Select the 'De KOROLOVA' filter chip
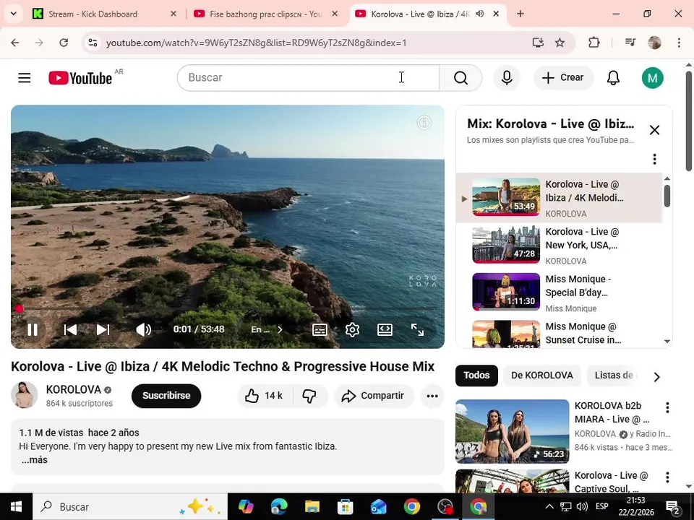Viewport: 694px width, 520px height. [541, 376]
